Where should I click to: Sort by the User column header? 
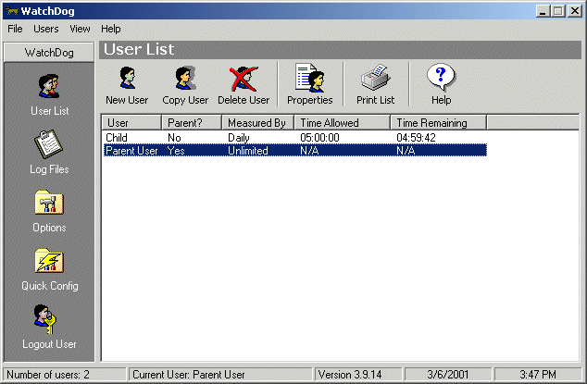[x=131, y=123]
